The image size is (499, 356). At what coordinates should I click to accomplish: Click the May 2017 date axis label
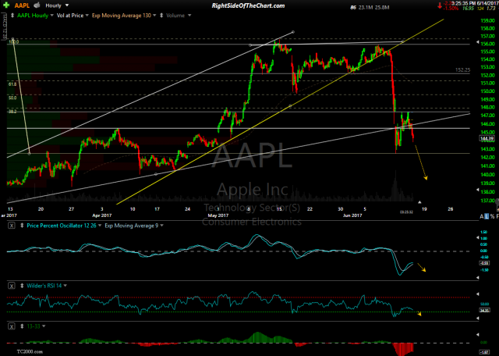[217, 215]
